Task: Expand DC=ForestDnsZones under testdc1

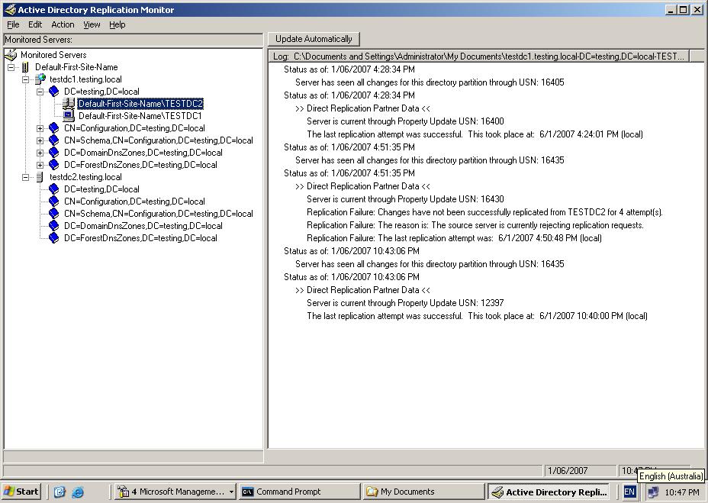Action: [40, 165]
